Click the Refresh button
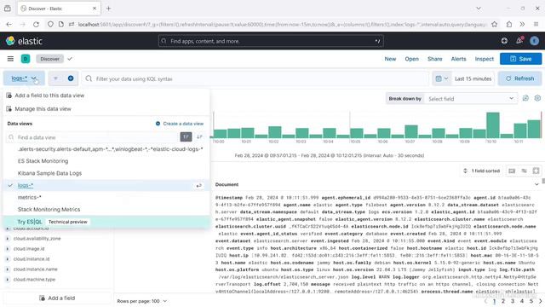 click(x=520, y=78)
